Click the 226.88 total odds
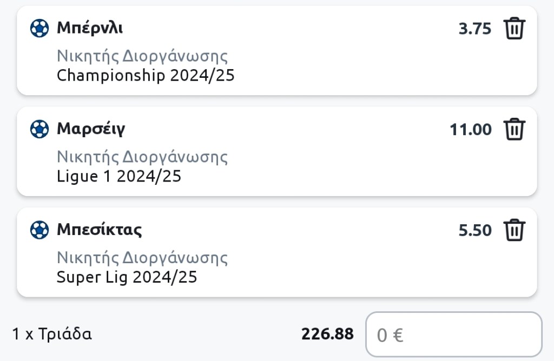Image resolution: width=554 pixels, height=361 pixels. 327,334
